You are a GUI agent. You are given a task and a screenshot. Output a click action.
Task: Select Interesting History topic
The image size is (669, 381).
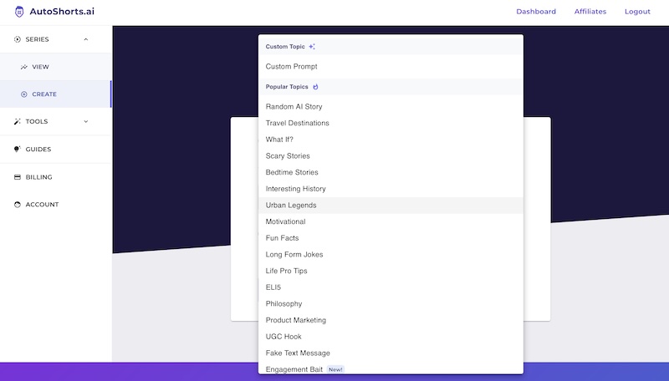click(x=391, y=189)
